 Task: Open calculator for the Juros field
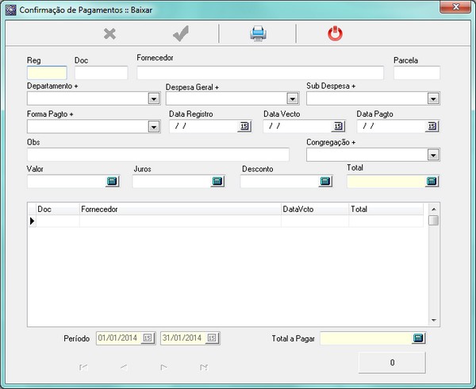point(217,181)
